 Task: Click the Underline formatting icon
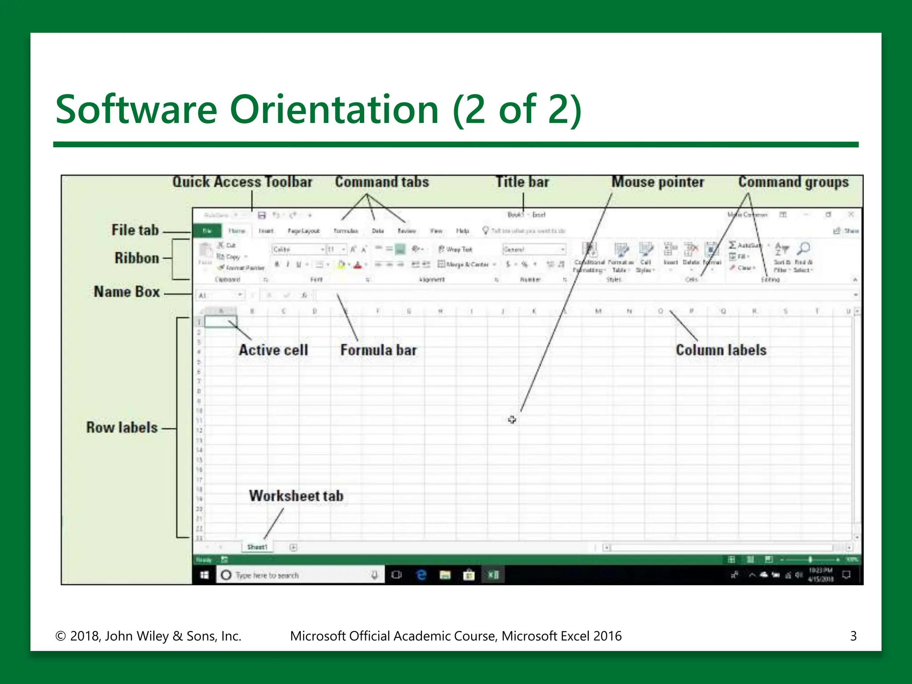[x=298, y=264]
